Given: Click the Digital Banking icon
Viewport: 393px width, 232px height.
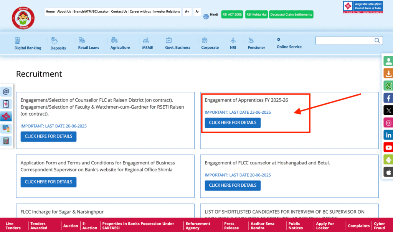Looking at the screenshot, I should click(17, 40).
